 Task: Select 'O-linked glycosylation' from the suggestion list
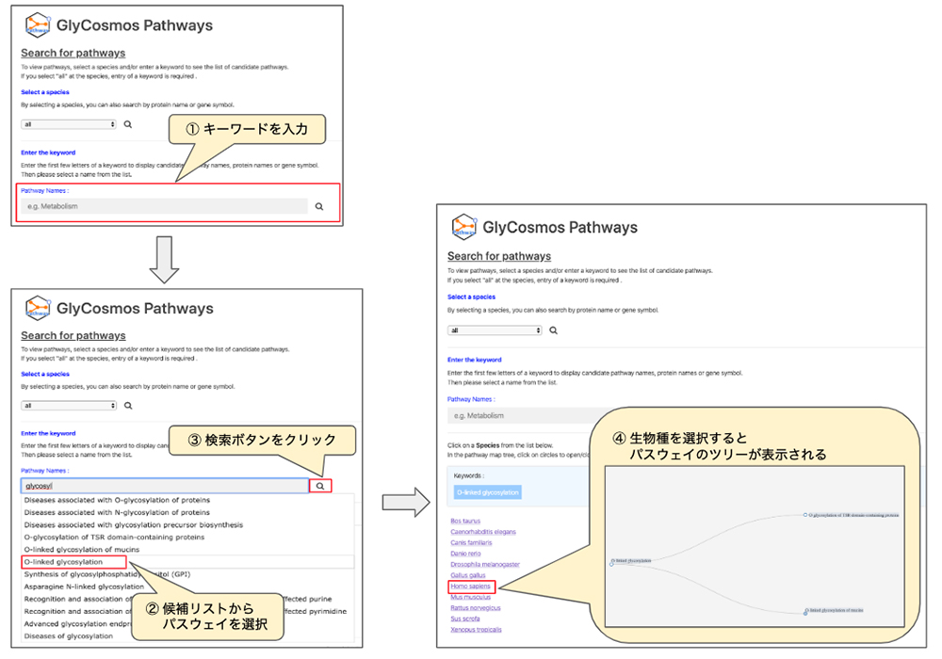point(63,562)
